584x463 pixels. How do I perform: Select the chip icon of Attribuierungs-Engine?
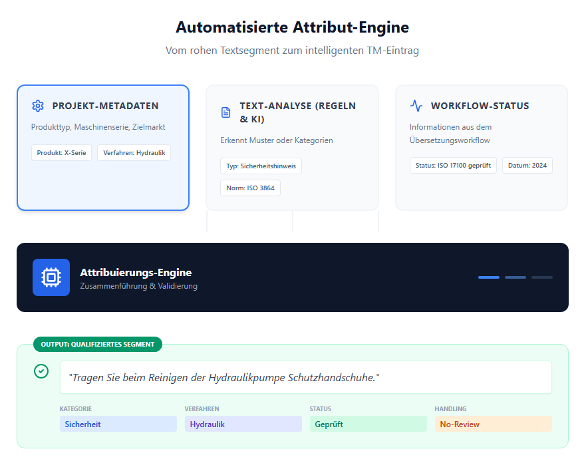pyautogui.click(x=51, y=277)
